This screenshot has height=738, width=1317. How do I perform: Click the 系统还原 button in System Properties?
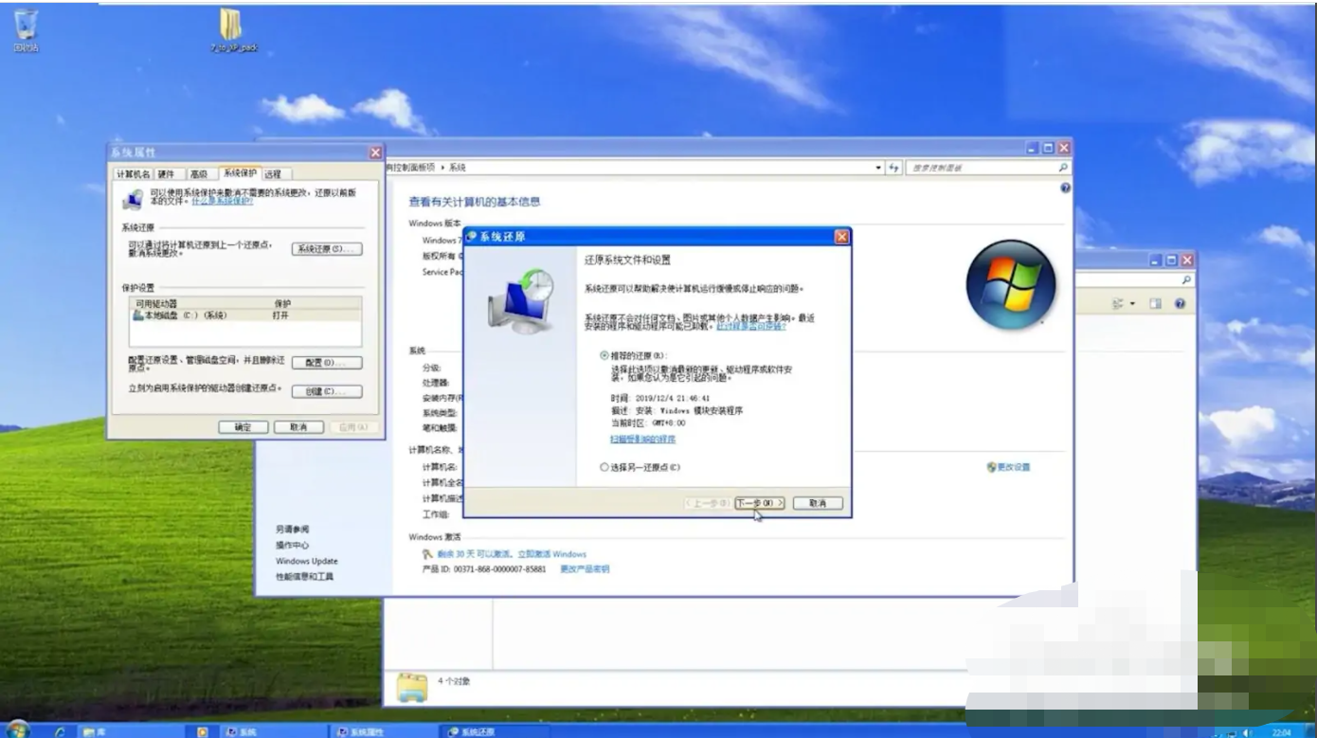(327, 249)
